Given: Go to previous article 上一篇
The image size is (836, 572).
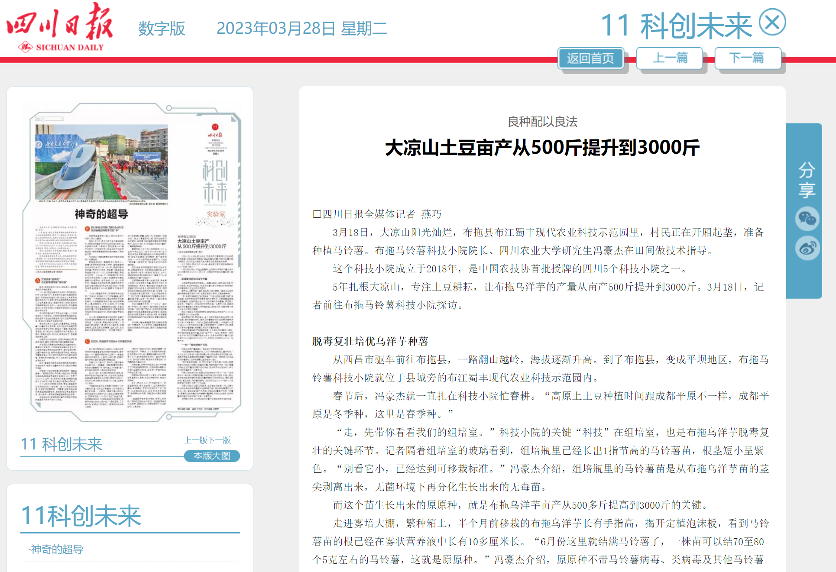Looking at the screenshot, I should [670, 58].
